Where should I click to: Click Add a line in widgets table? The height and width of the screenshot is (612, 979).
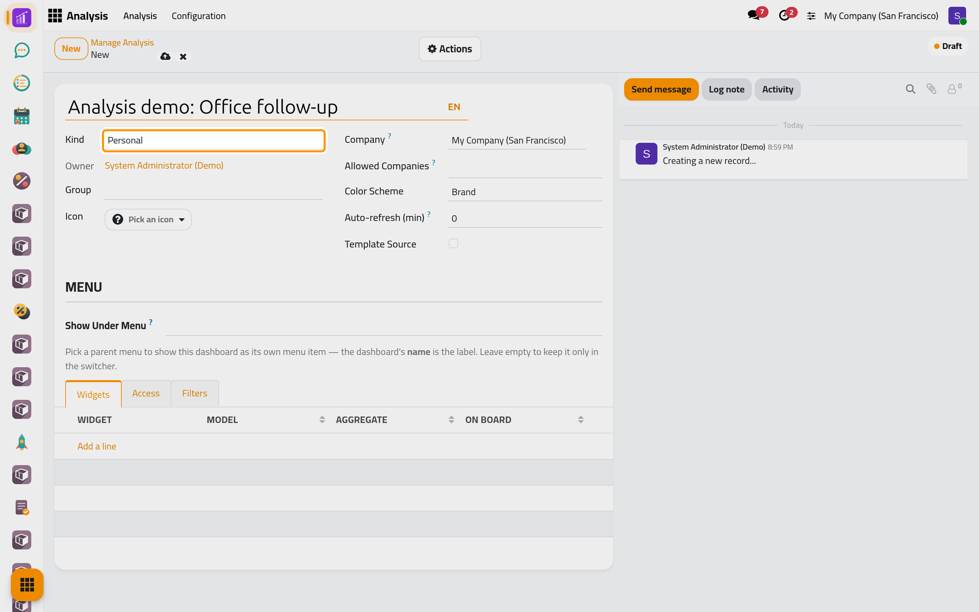pos(97,446)
